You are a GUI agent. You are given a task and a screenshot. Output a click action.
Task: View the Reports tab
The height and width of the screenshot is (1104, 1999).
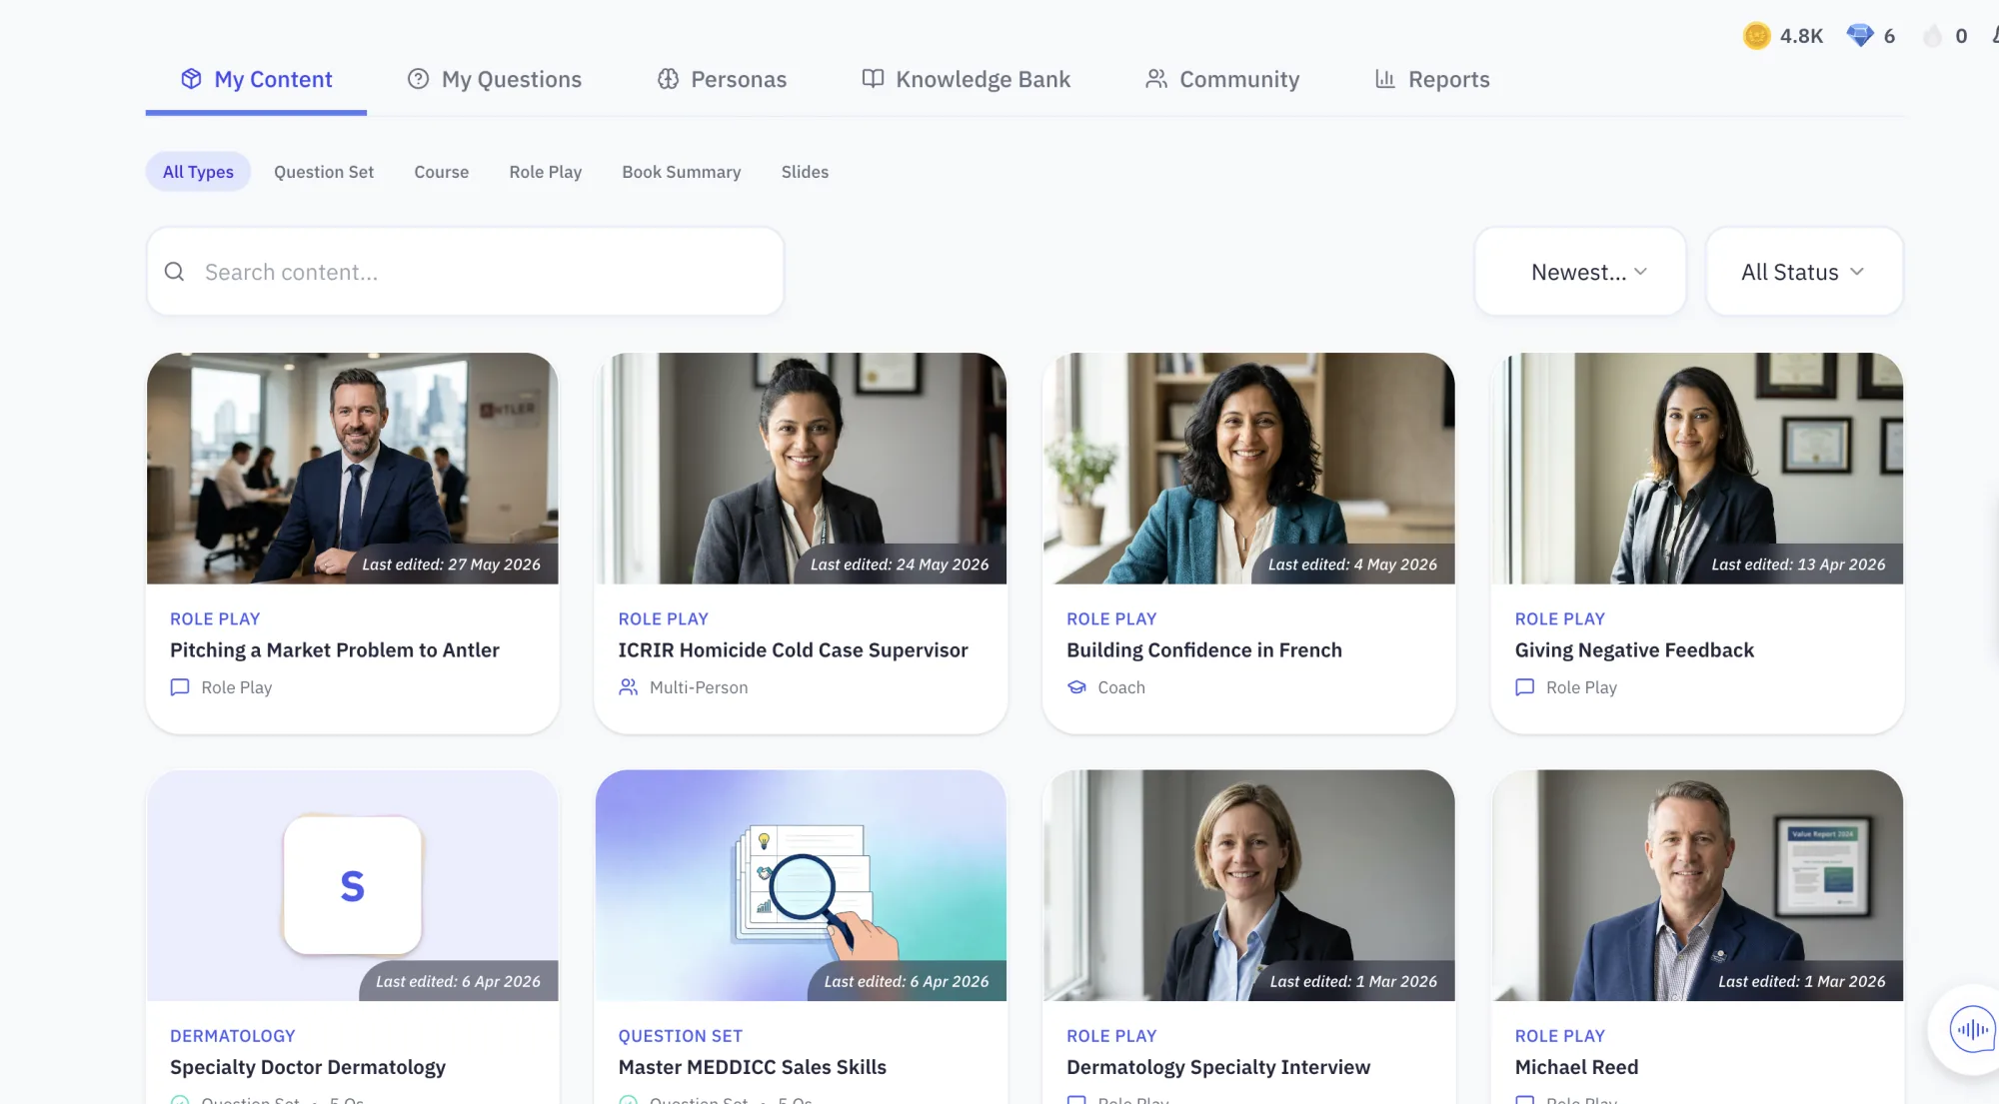point(1431,79)
